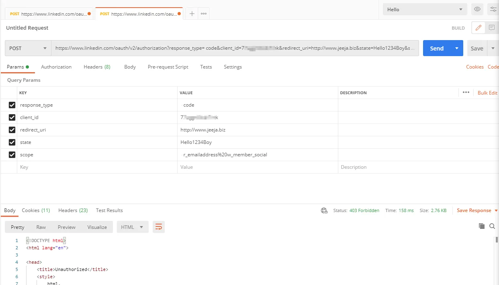Open the Code link at right edge

coord(493,67)
